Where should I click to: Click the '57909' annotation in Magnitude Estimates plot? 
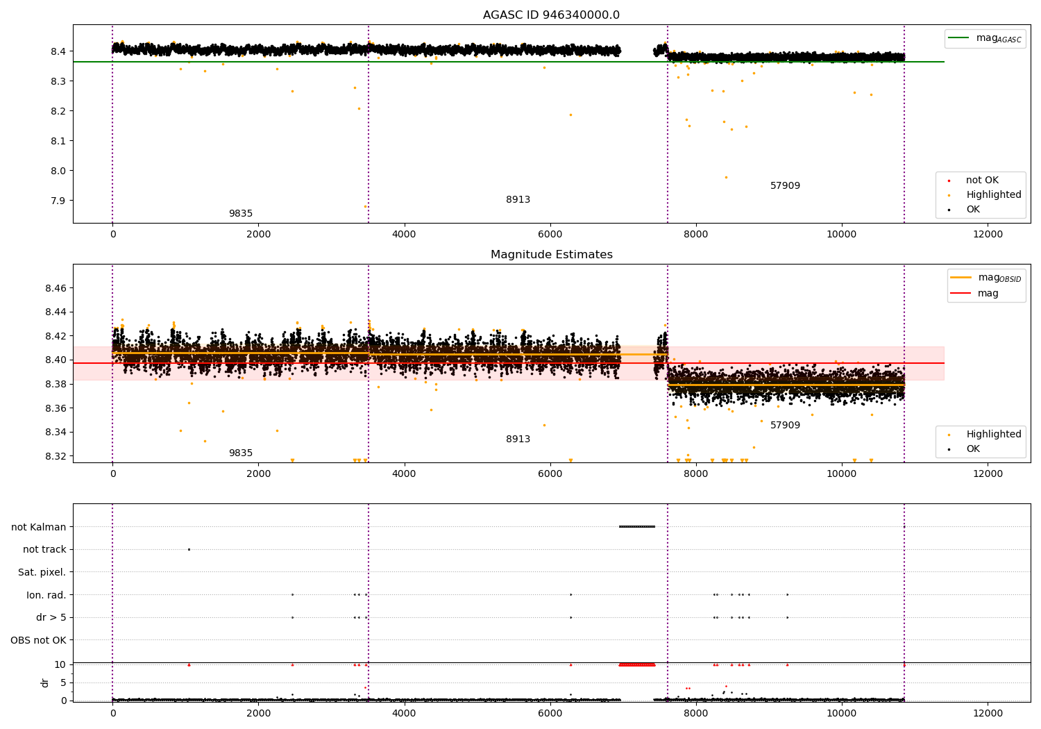785,426
